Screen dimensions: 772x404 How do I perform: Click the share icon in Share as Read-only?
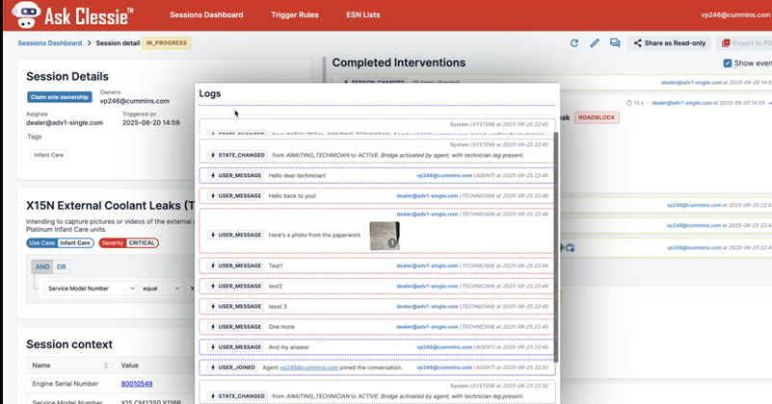pyautogui.click(x=638, y=43)
